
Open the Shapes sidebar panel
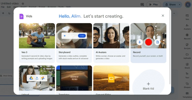tap(187, 85)
